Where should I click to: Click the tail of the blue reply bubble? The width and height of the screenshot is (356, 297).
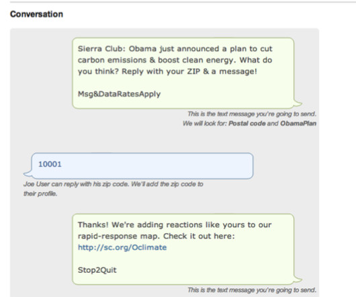[x=28, y=173]
